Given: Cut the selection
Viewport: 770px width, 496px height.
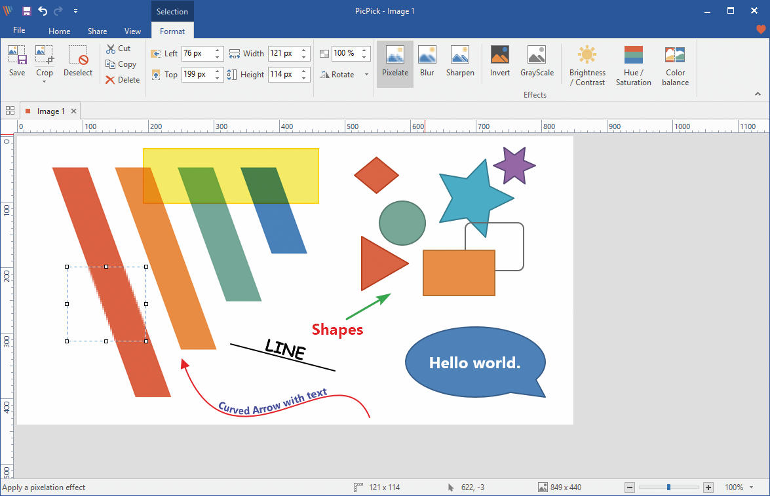Looking at the screenshot, I should point(119,48).
